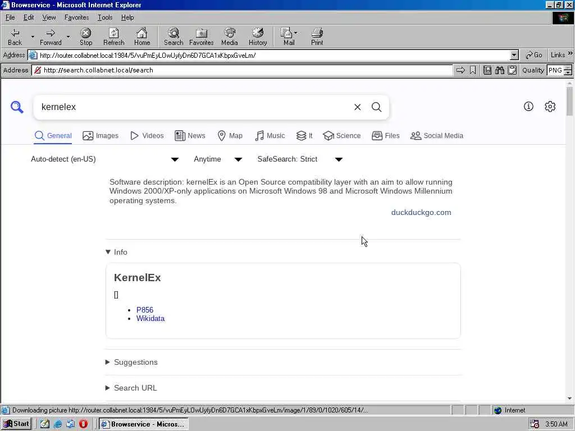This screenshot has width=575, height=431.
Task: Switch to the Music tab
Action: pos(270,136)
